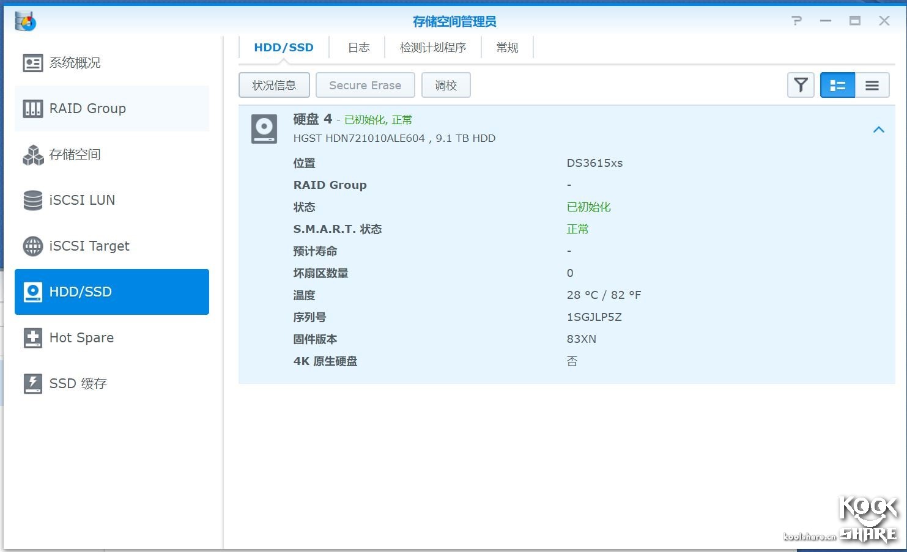
Task: Switch to compact list view mode
Action: [872, 85]
